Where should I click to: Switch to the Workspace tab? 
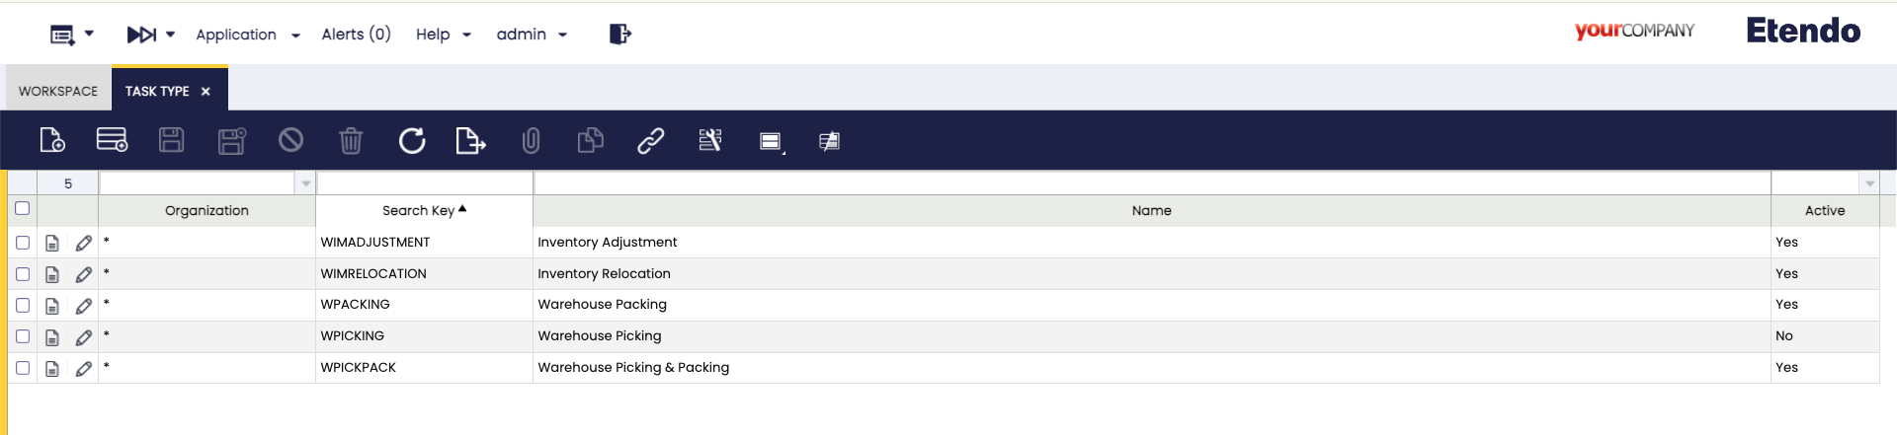[58, 91]
